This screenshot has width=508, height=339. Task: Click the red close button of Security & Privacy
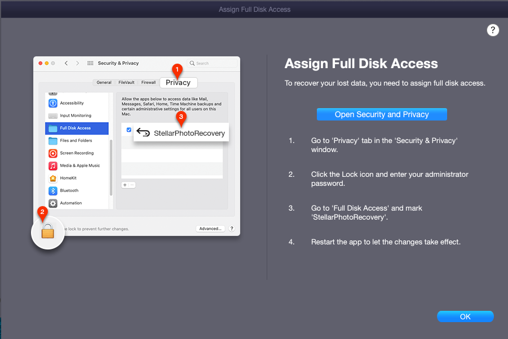click(41, 64)
